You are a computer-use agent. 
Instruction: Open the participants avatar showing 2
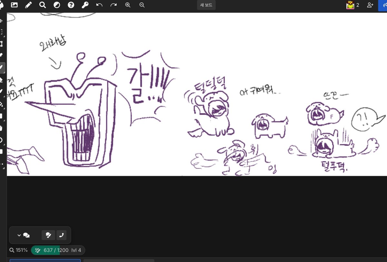pyautogui.click(x=352, y=5)
